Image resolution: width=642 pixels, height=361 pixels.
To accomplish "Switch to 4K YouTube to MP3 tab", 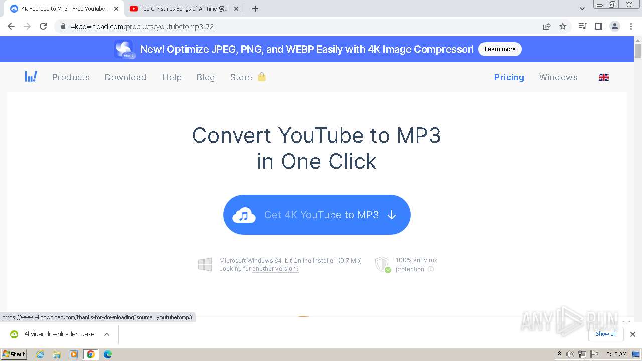I will click(x=64, y=9).
